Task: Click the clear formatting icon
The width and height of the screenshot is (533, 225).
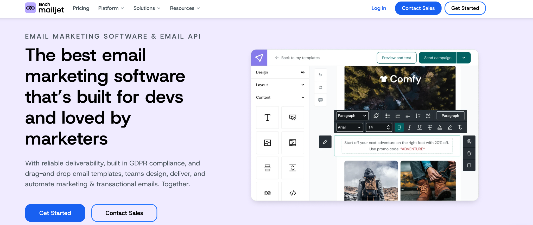Action: (x=460, y=127)
